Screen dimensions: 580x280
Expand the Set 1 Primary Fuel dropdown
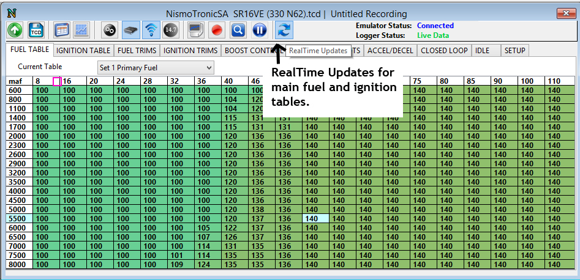(156, 68)
